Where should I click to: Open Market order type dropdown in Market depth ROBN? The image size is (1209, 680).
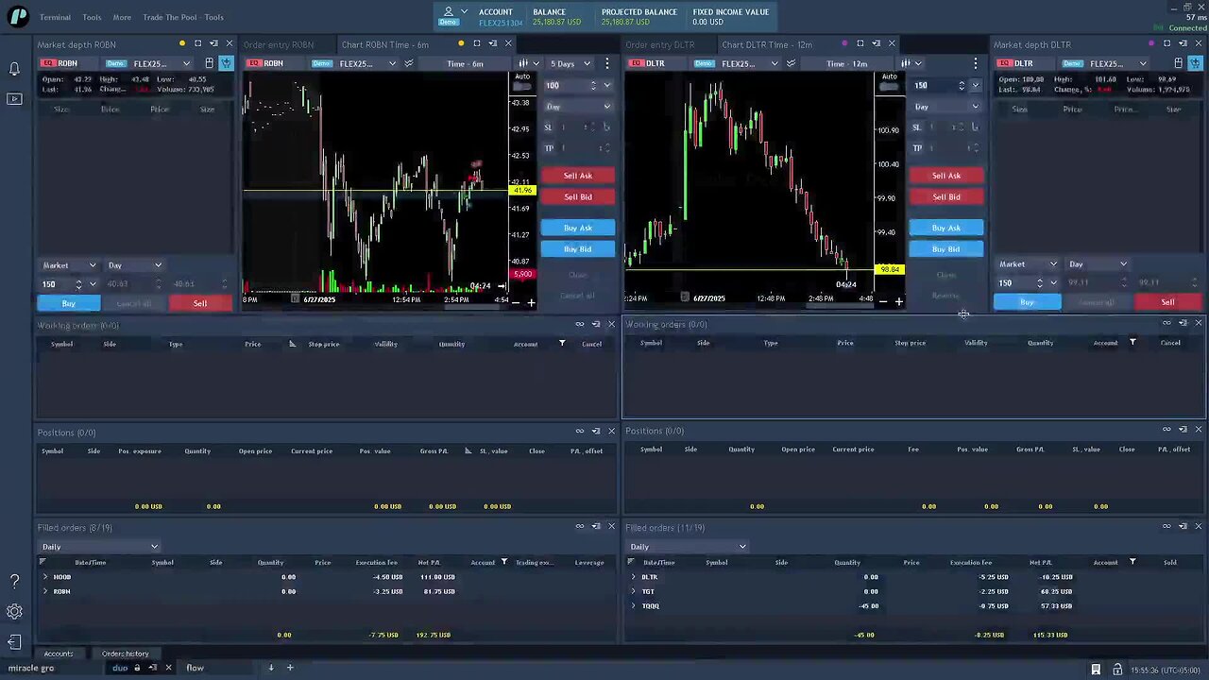pyautogui.click(x=68, y=265)
